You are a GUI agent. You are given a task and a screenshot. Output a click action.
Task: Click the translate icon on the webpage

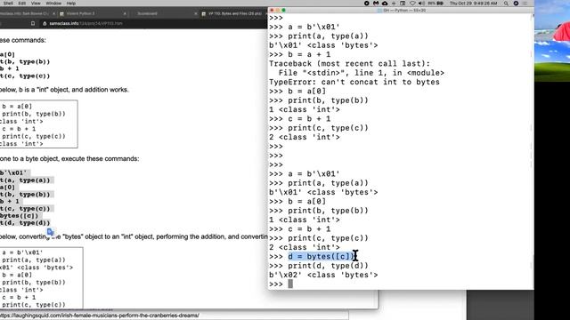click(x=50, y=231)
